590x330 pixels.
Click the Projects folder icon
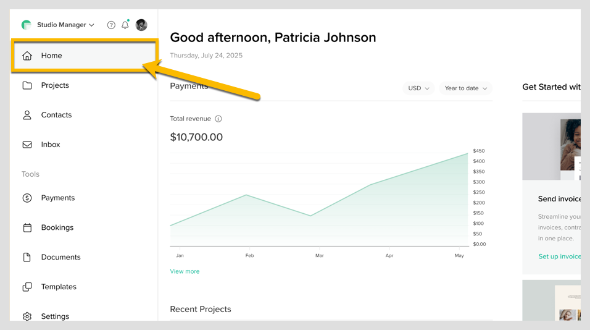(x=27, y=85)
